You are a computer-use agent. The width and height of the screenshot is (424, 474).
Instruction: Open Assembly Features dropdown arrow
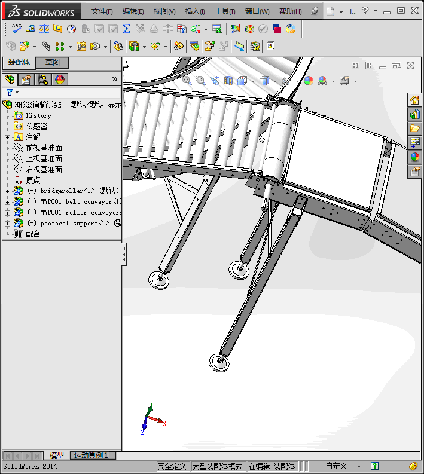144,47
